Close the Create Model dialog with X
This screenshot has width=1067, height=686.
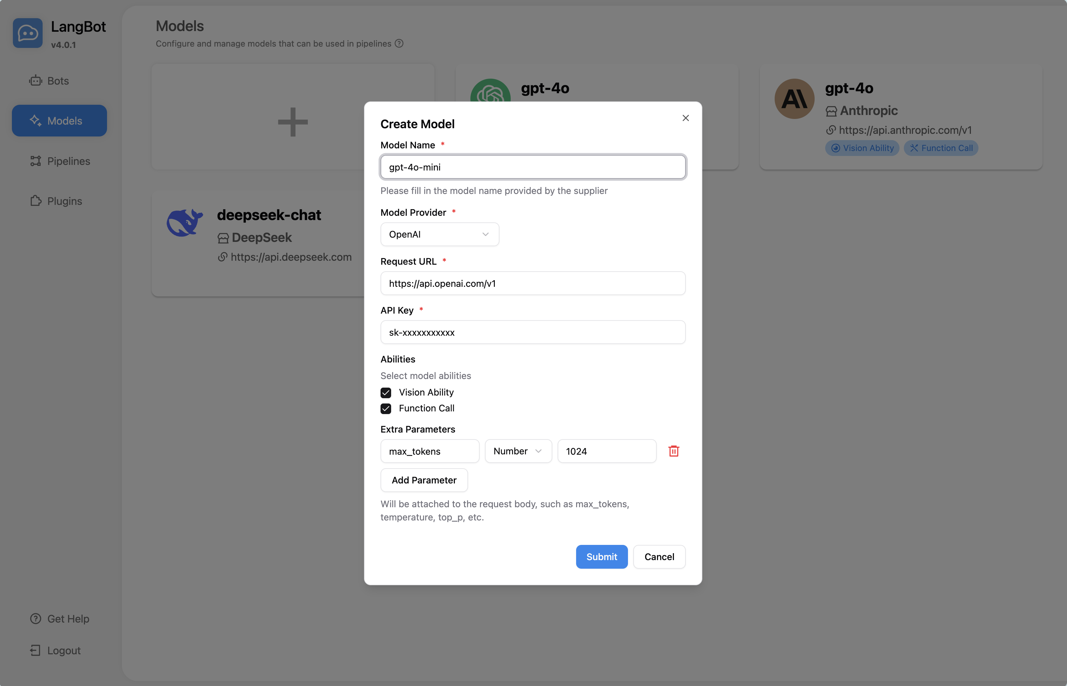click(685, 118)
